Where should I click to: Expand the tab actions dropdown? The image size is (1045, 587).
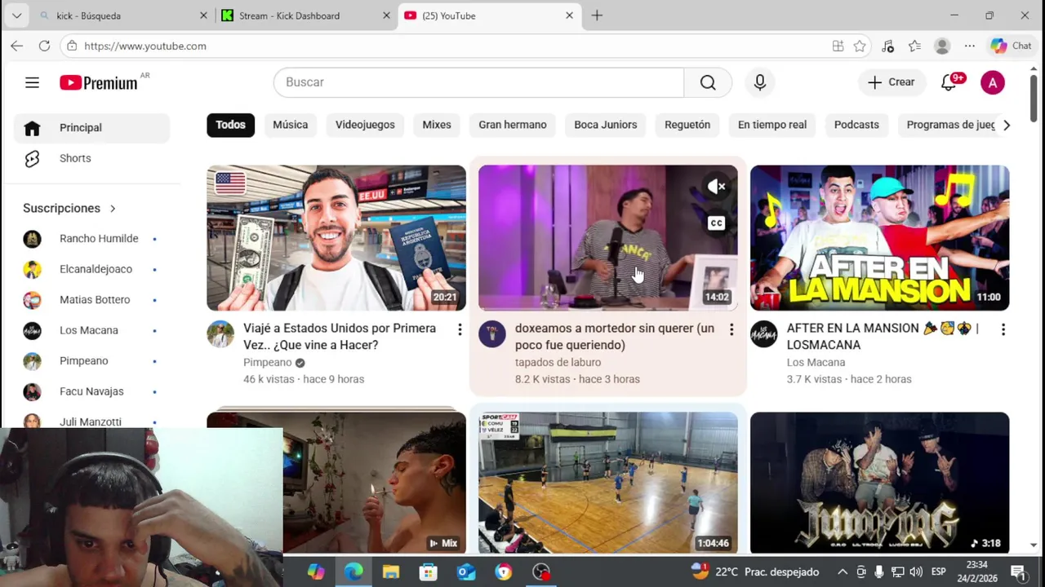16,15
